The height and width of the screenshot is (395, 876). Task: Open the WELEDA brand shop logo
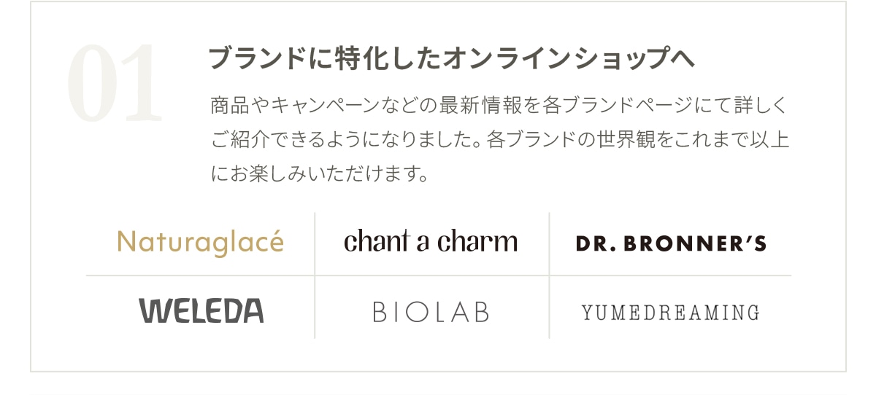coord(201,311)
